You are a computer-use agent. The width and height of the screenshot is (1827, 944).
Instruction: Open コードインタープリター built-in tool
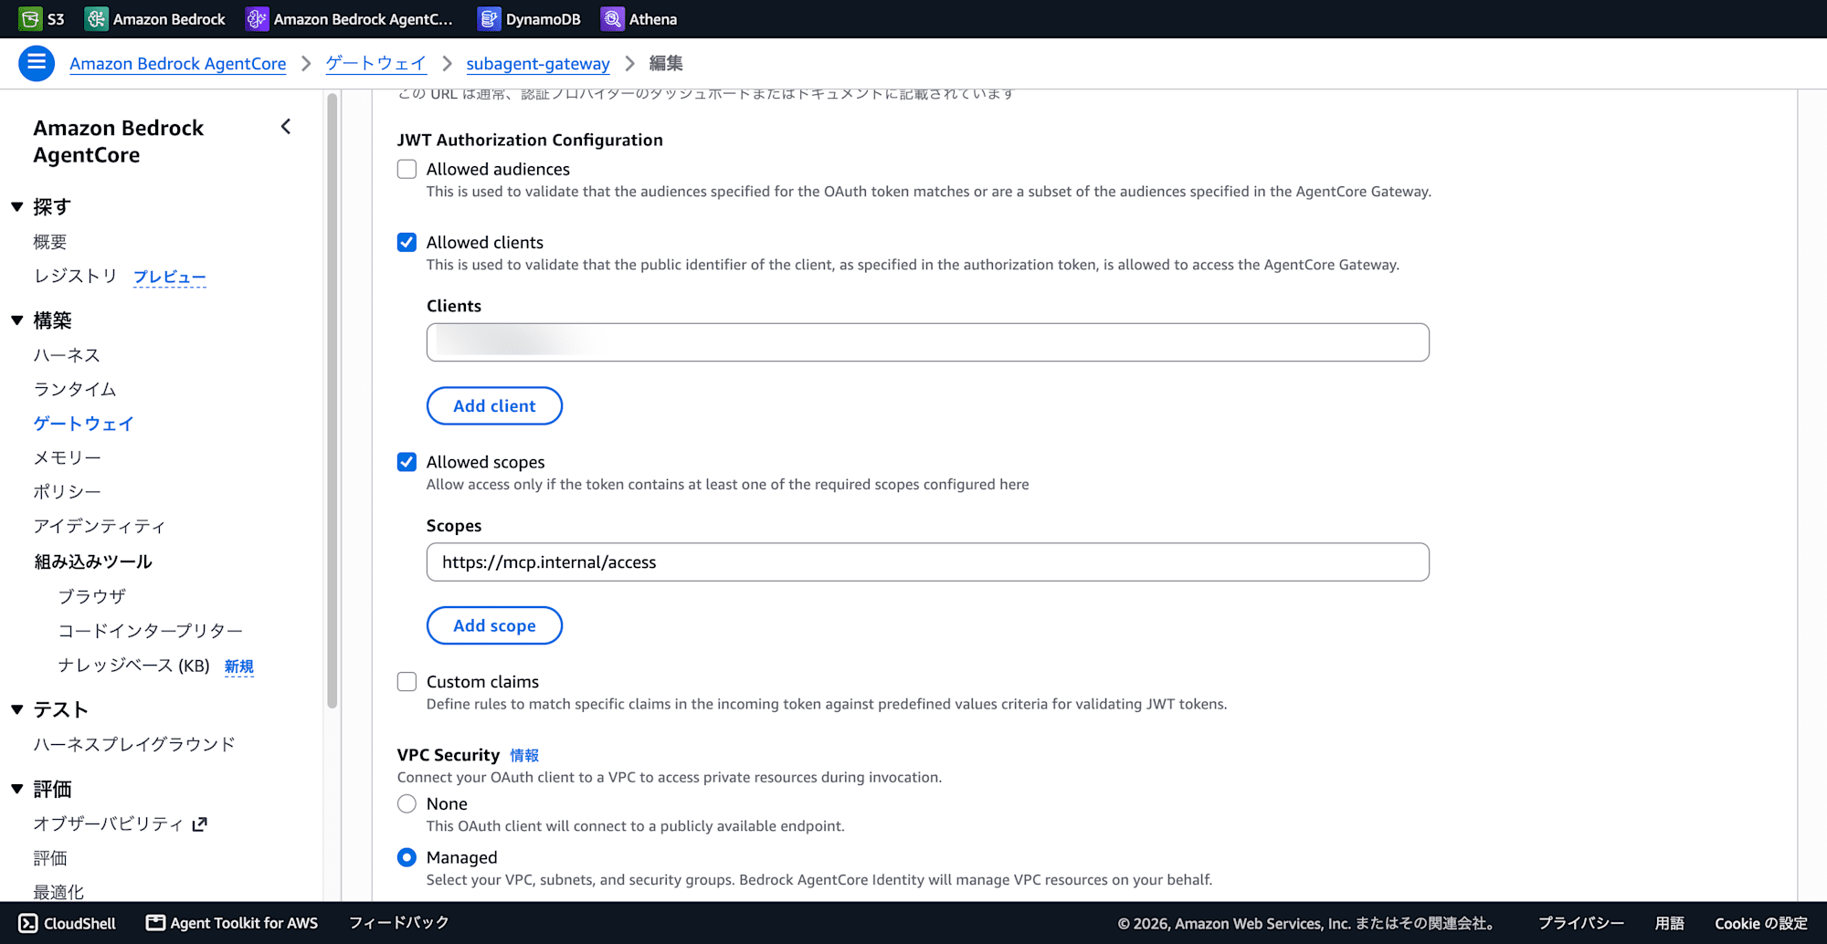[151, 631]
